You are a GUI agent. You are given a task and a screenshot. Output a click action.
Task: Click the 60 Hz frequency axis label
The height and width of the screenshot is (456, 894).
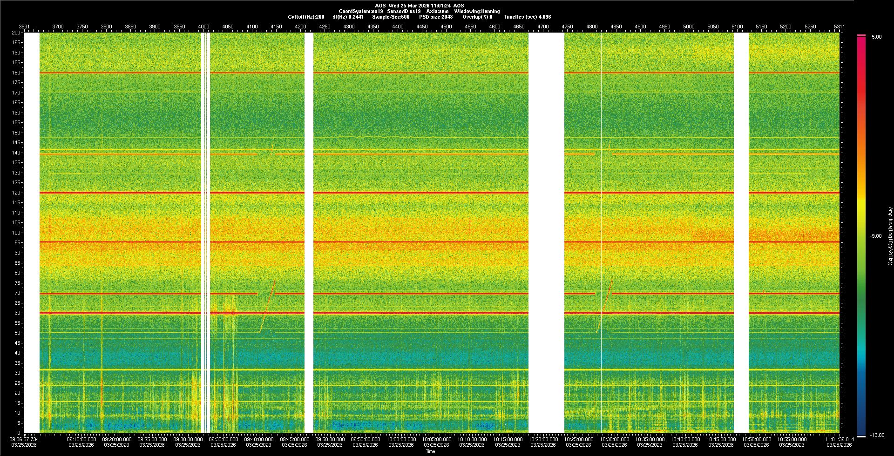point(17,313)
